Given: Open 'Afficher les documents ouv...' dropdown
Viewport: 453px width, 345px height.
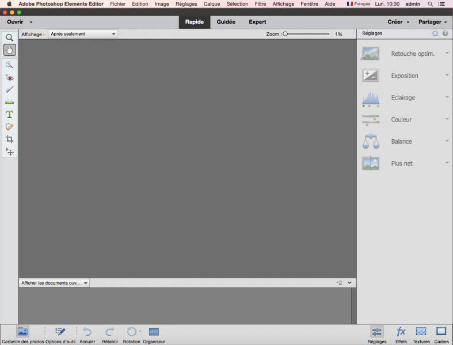Looking at the screenshot, I should pos(54,283).
